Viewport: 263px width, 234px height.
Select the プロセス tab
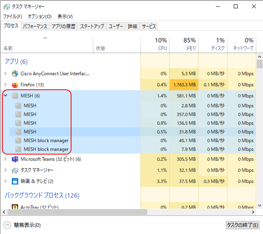[x=11, y=26]
